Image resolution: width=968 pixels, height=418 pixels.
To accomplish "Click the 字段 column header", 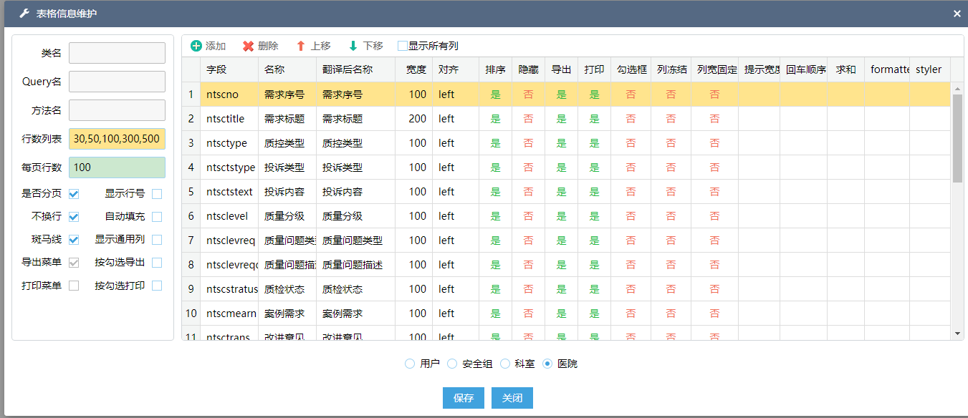I will click(216, 69).
